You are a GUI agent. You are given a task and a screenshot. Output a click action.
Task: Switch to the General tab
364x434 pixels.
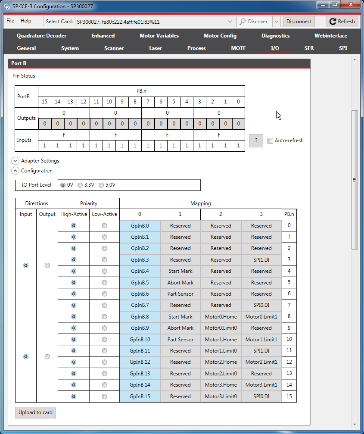tap(26, 48)
